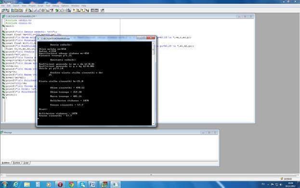Open the Project menu
Screen dimensions: 300x188
click(x=32, y=6)
